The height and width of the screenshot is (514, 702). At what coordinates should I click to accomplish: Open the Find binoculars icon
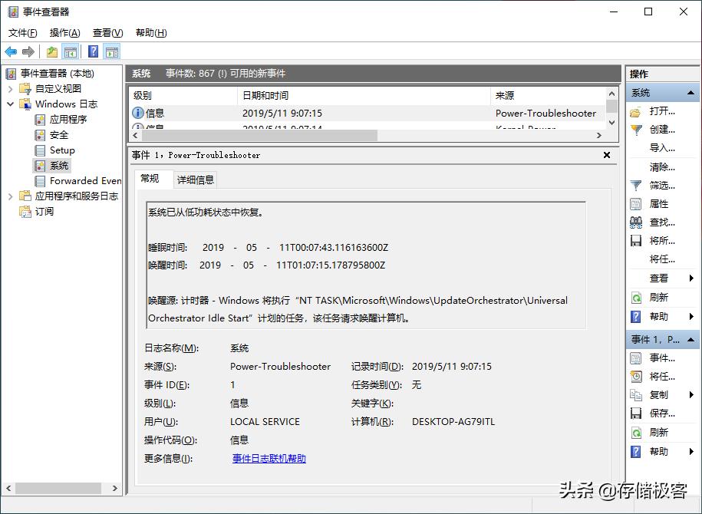point(636,222)
